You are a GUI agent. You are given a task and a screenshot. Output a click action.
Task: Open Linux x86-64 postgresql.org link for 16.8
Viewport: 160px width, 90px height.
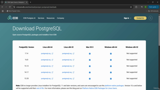(47, 60)
